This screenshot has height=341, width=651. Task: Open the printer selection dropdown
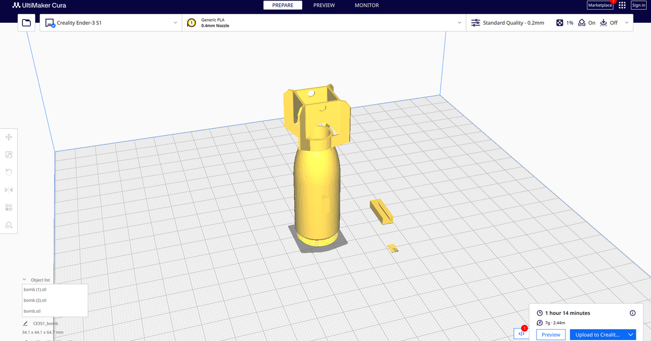point(175,23)
